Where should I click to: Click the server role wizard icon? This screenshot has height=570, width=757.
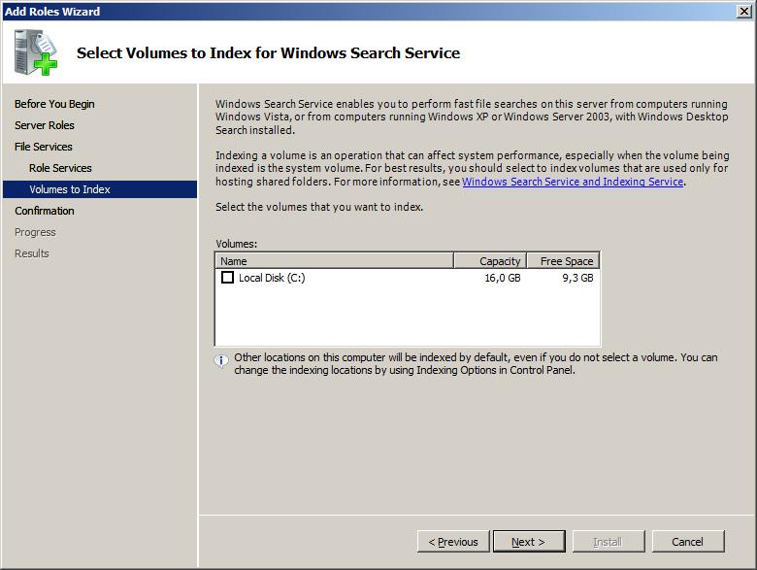click(36, 52)
